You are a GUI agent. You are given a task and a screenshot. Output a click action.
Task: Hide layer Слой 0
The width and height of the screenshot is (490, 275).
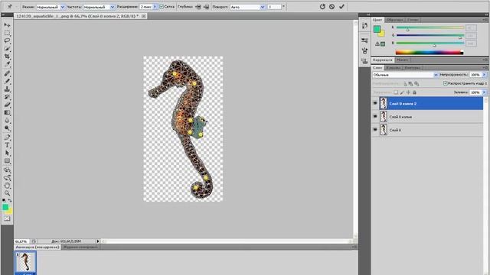tap(375, 130)
